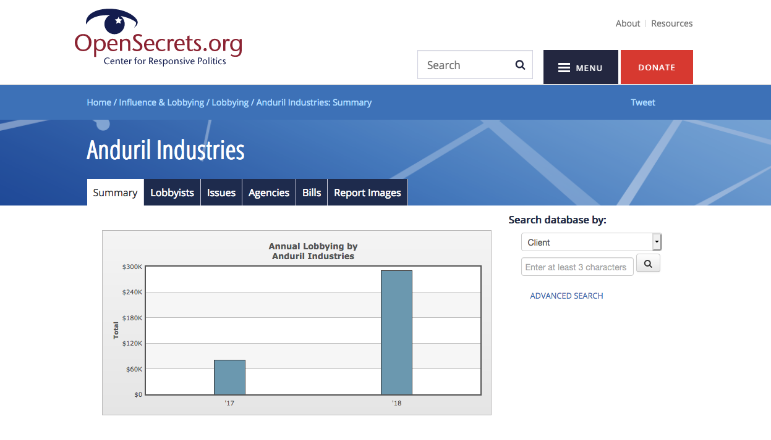This screenshot has height=440, width=771.
Task: Open the About link
Action: pos(628,23)
